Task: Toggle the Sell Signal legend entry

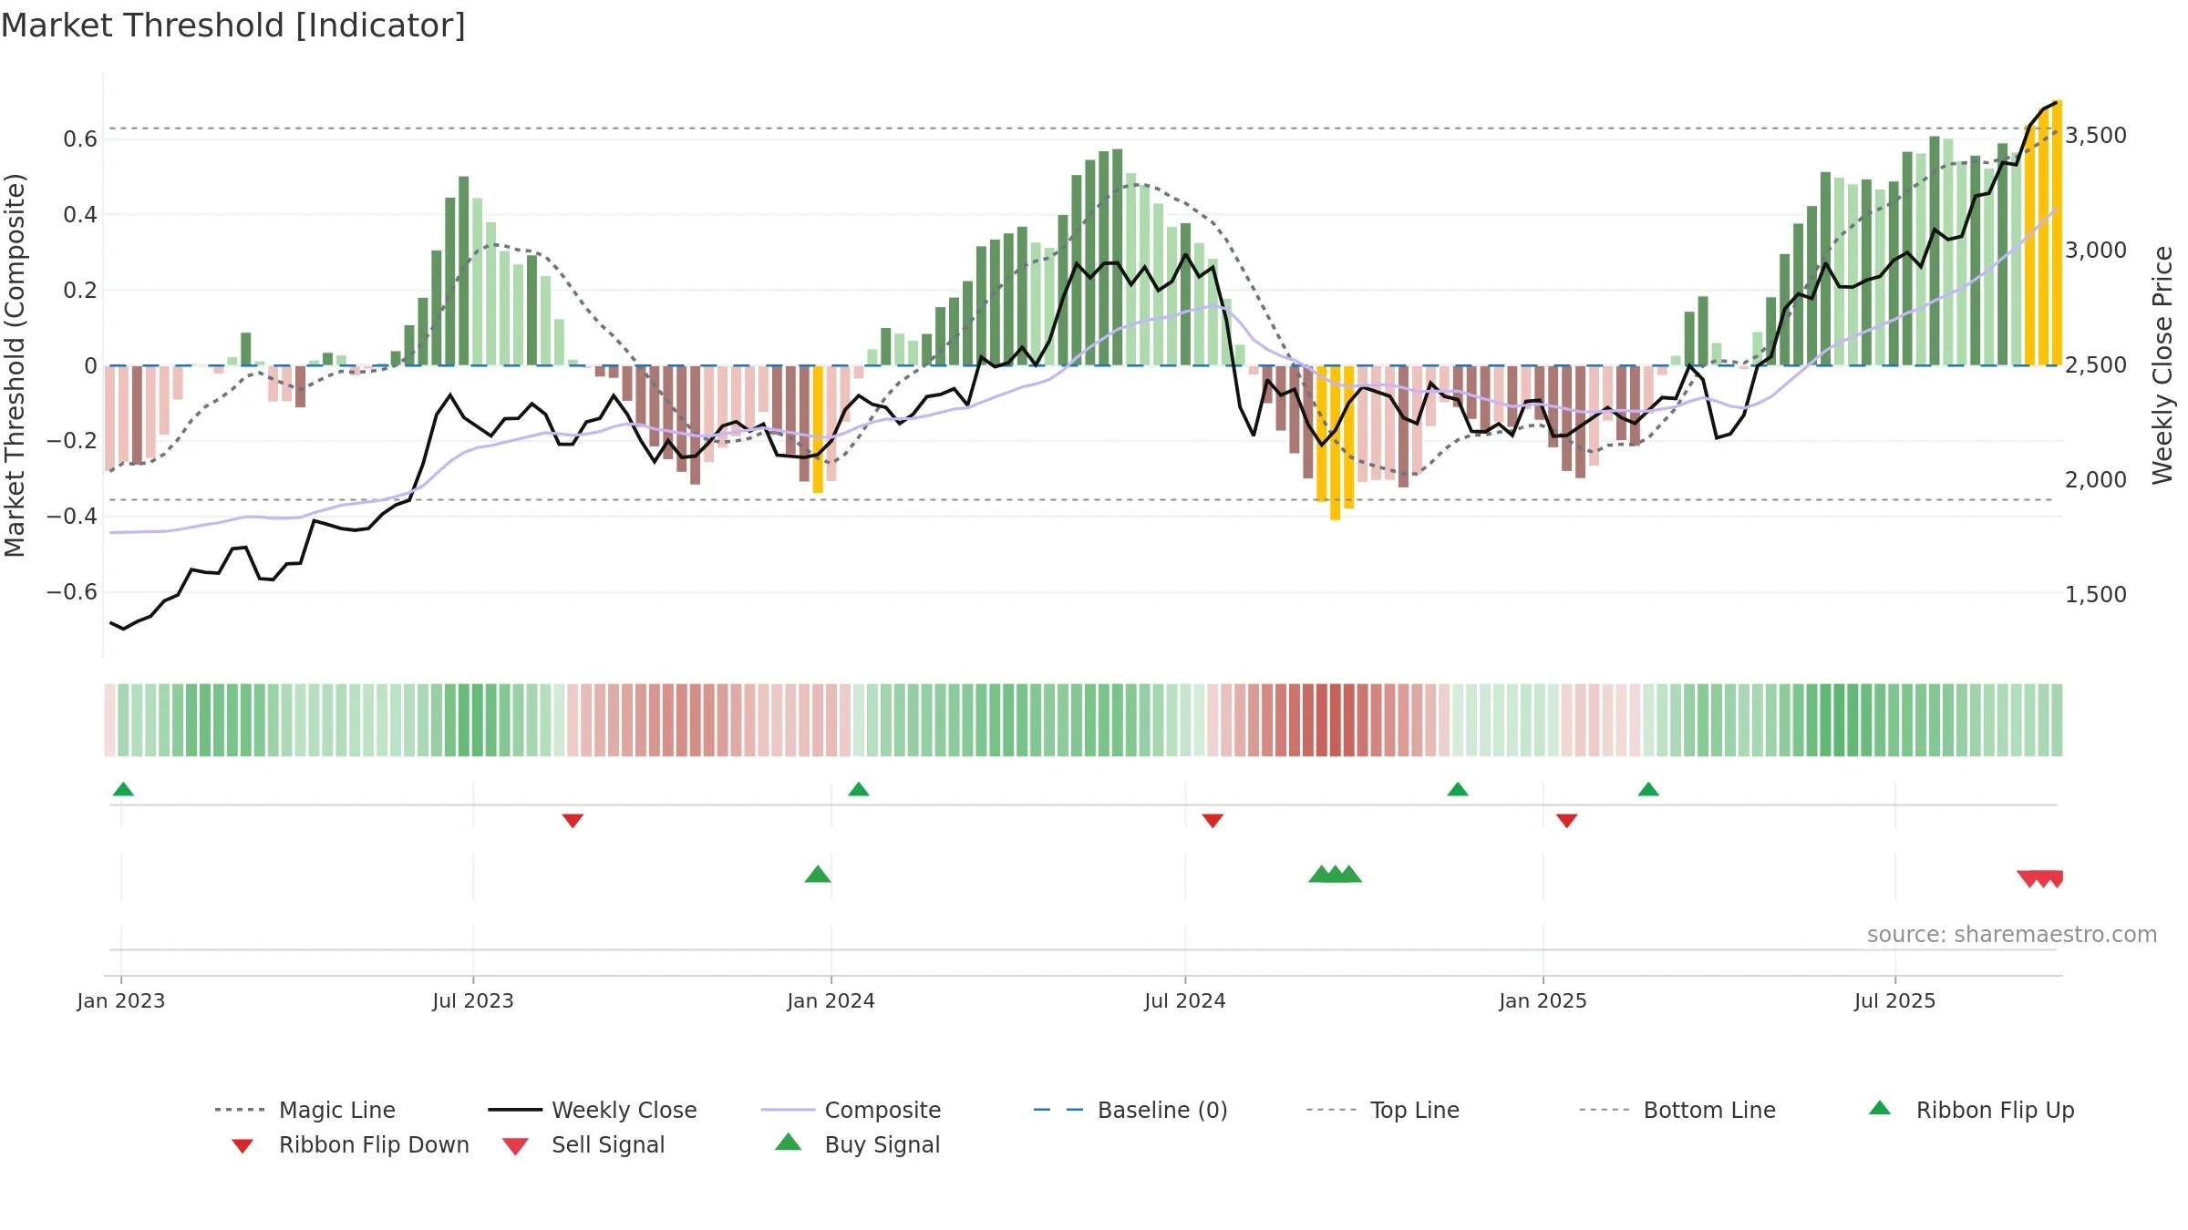Action: (583, 1144)
